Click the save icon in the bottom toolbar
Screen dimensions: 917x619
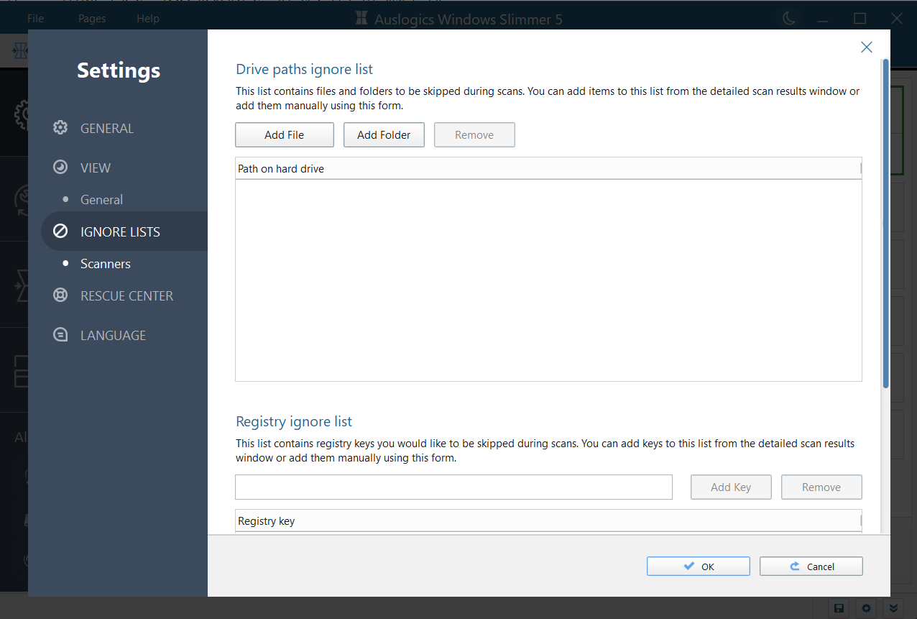coord(838,607)
